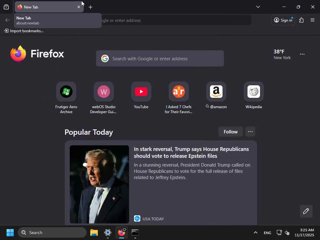Click Import bookmarks link
This screenshot has height=240, width=320.
coord(24,31)
